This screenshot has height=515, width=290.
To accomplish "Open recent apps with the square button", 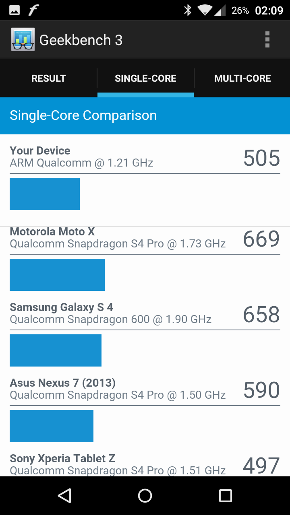I will click(225, 496).
